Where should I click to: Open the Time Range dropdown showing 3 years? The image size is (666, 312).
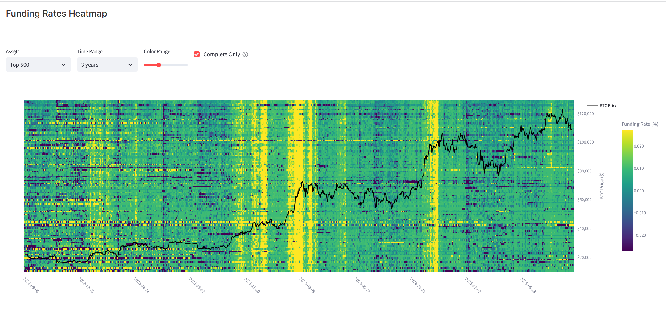click(x=103, y=65)
